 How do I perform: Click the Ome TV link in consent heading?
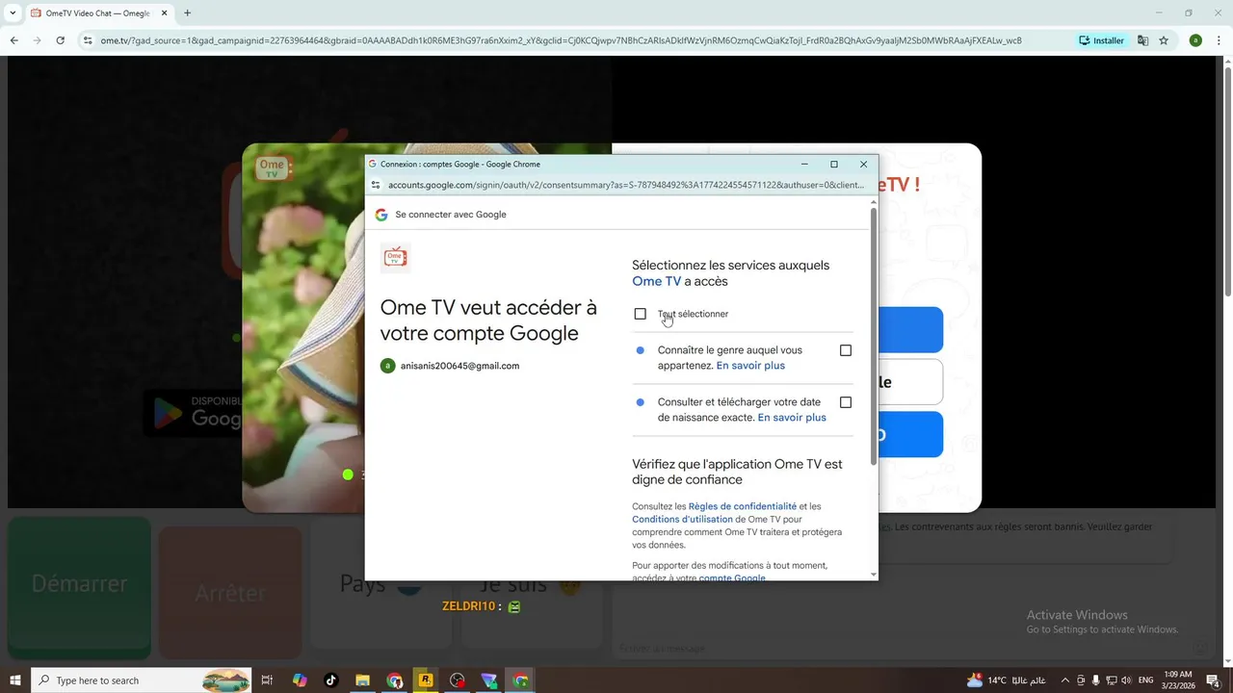(656, 282)
